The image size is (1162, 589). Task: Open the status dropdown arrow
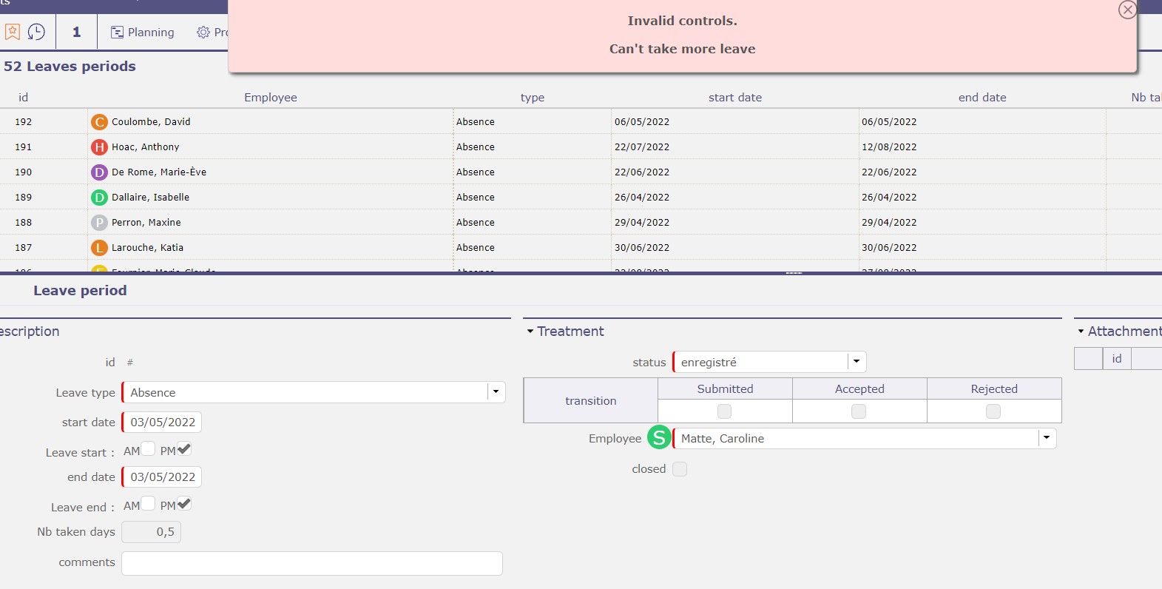pos(857,362)
